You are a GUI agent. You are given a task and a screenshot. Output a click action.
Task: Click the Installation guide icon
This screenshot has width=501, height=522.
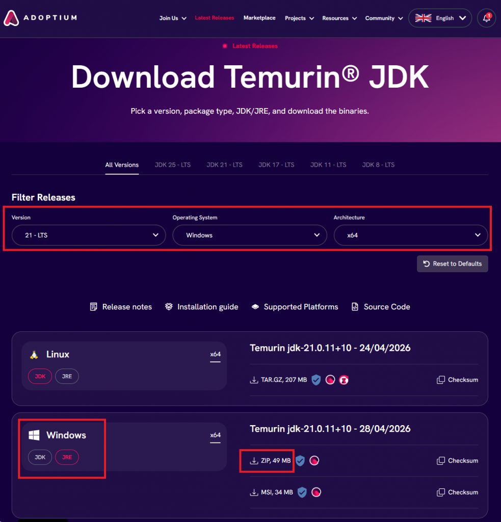coord(169,306)
